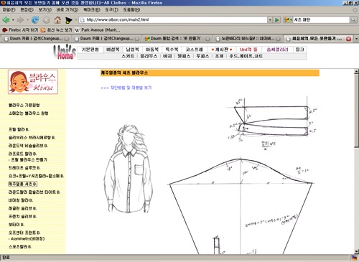Screen dimensions: 359x262
Task: Click the page icon in URL bar
Action: tap(83, 20)
